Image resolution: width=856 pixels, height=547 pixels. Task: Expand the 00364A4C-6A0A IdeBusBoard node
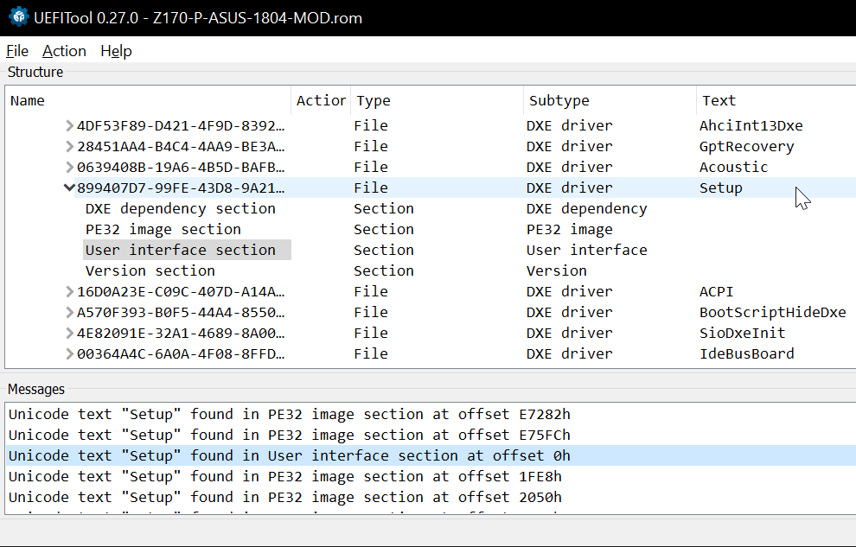point(69,354)
